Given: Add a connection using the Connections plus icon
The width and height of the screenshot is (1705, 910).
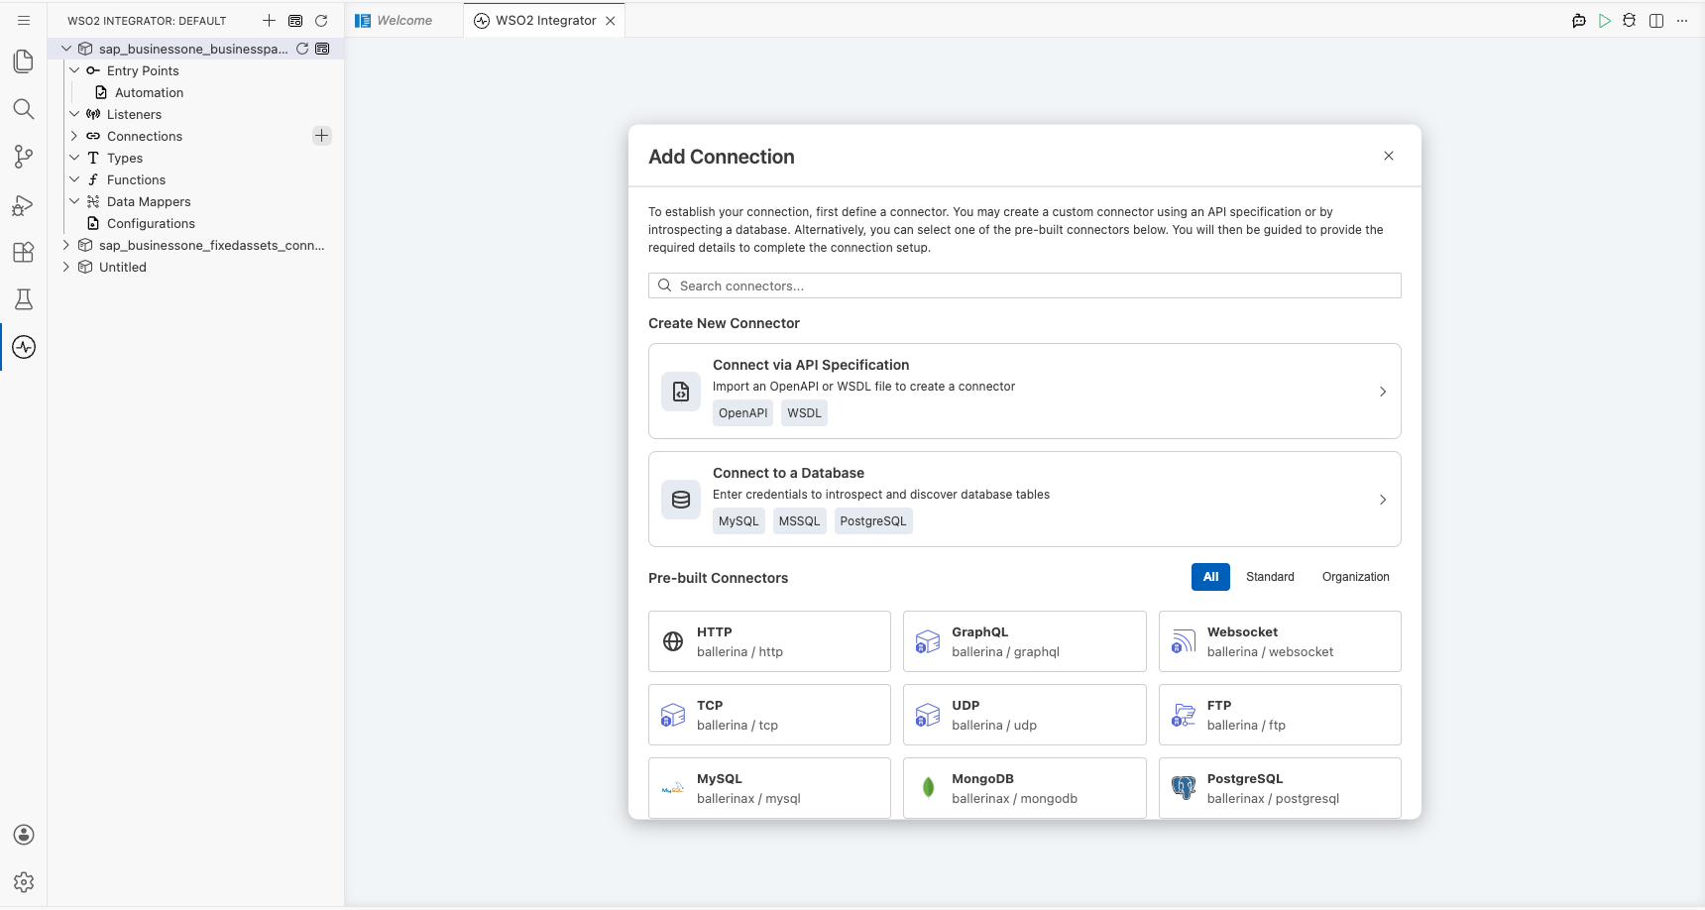Looking at the screenshot, I should [321, 136].
